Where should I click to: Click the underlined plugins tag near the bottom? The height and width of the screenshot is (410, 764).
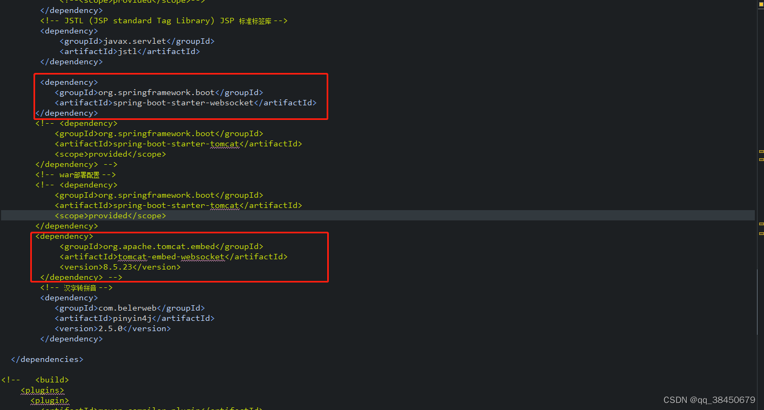click(x=42, y=390)
